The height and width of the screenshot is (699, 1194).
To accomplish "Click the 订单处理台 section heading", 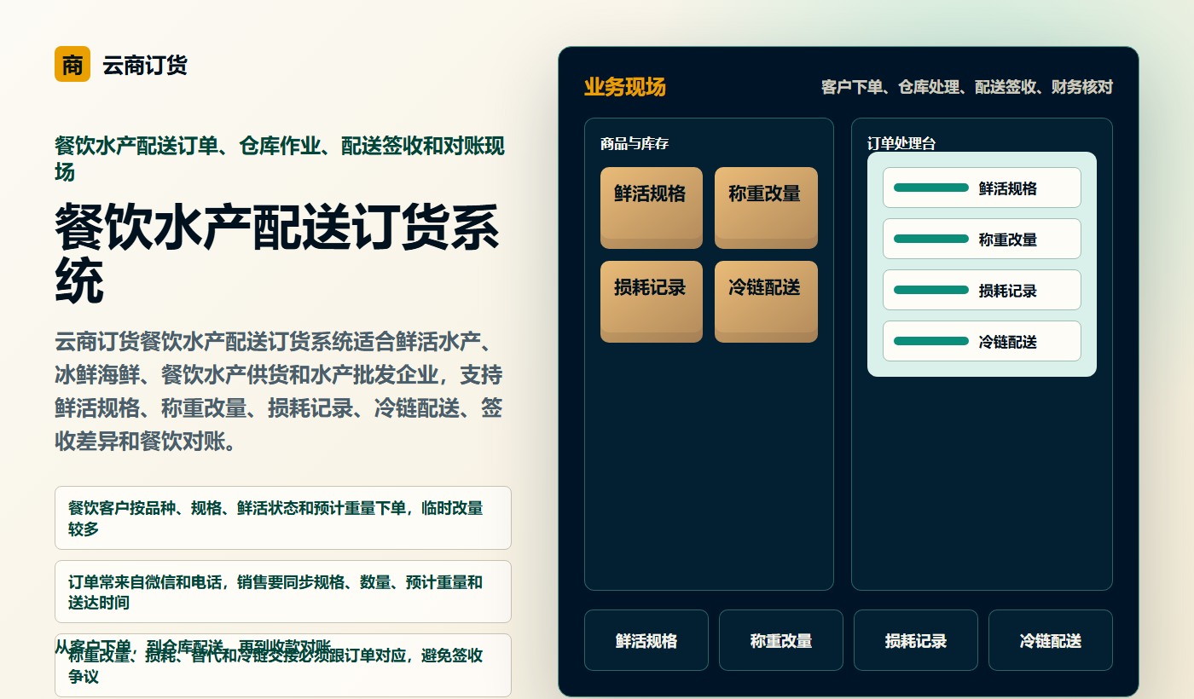I will pos(901,143).
